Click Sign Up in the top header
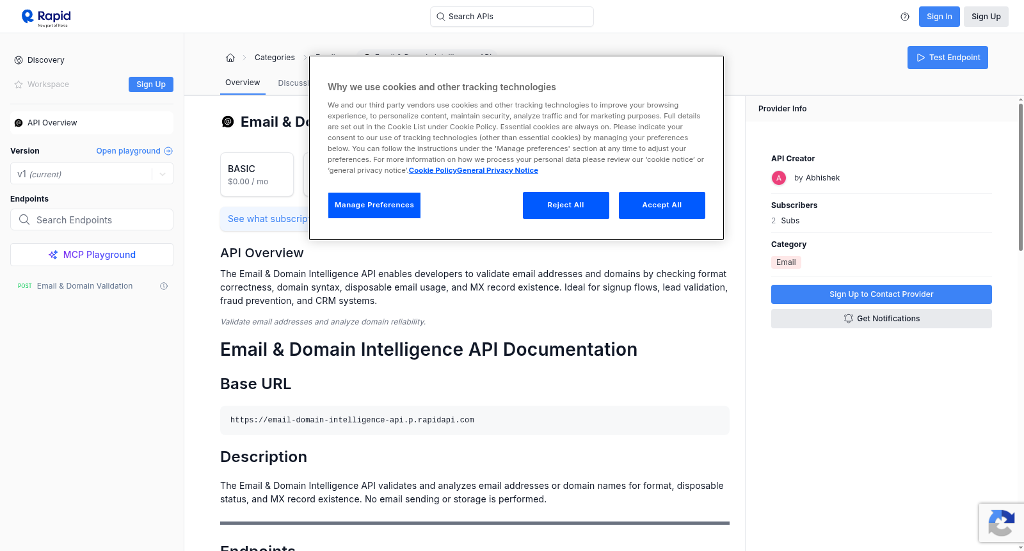Viewport: 1024px width, 551px height. tap(986, 17)
